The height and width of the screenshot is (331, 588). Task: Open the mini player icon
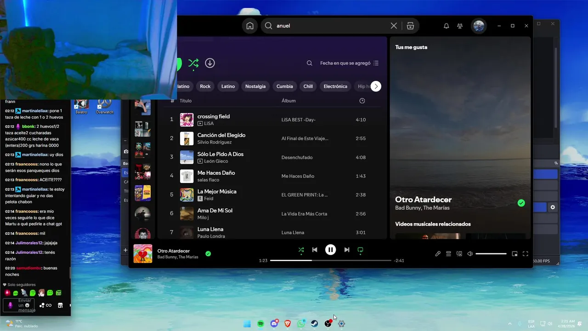point(514,254)
